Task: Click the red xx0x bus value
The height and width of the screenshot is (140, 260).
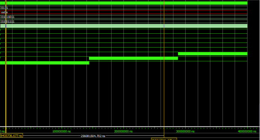Action: (x=5, y=12)
